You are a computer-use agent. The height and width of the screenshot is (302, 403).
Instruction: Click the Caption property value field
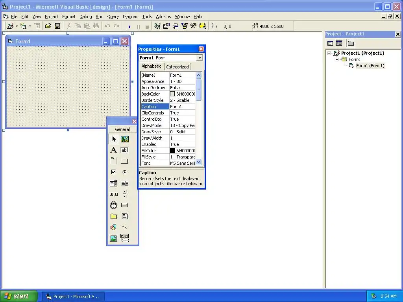pyautogui.click(x=183, y=107)
